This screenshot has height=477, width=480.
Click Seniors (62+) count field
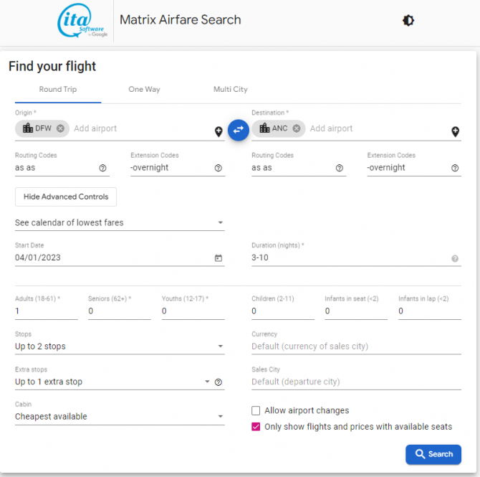pyautogui.click(x=120, y=311)
